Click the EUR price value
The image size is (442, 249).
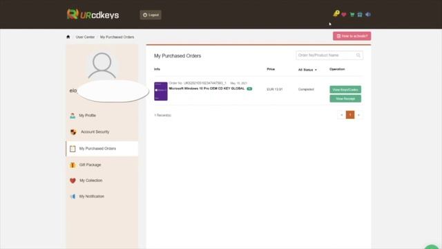click(275, 89)
